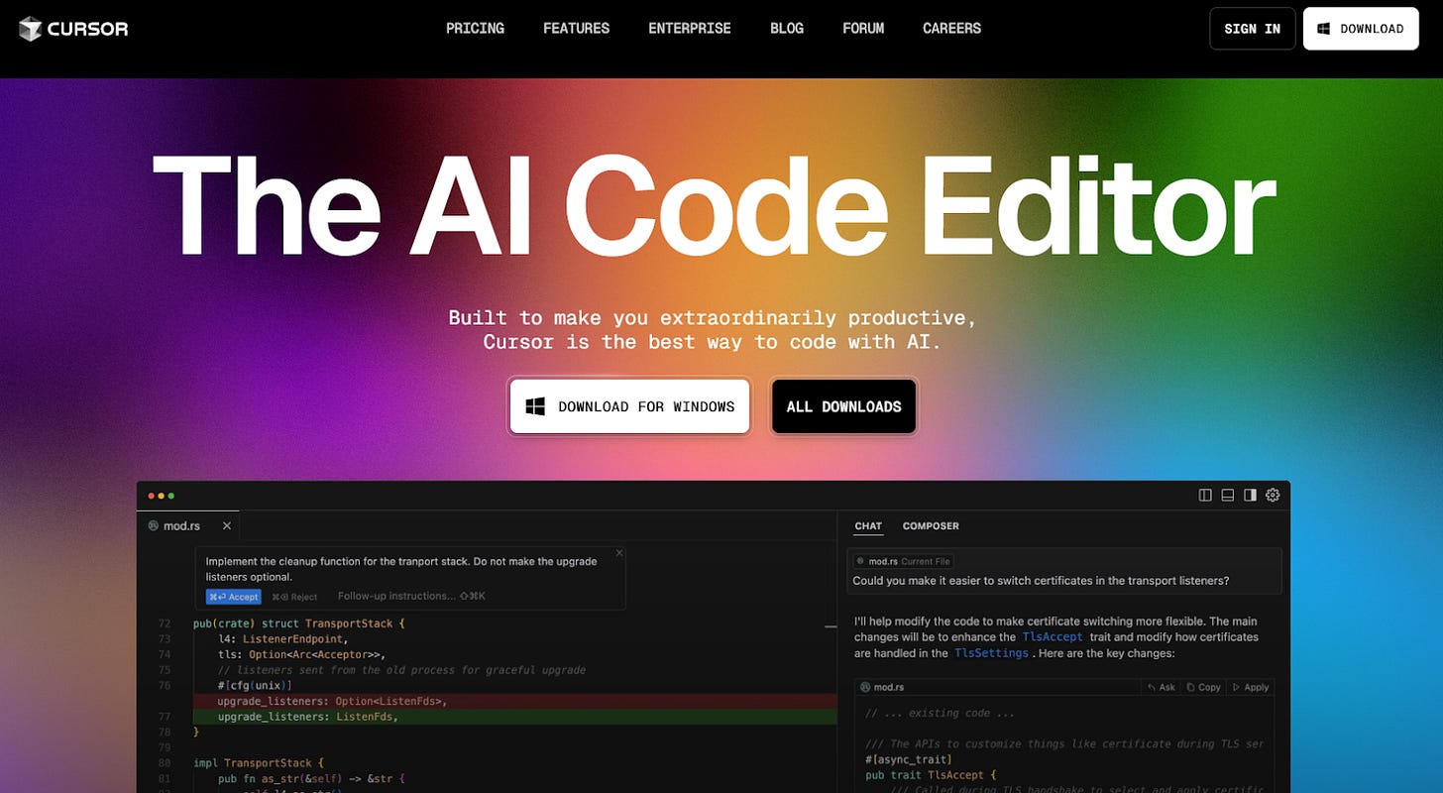Click the chat question about switching certificates
This screenshot has height=793, width=1443.
[x=1042, y=581]
